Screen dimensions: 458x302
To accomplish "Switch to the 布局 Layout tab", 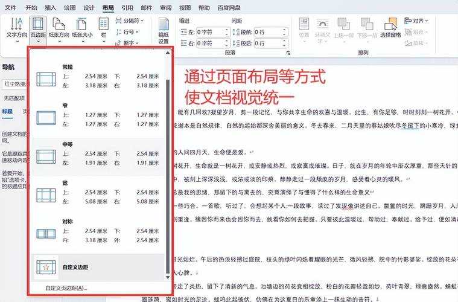I will click(108, 8).
